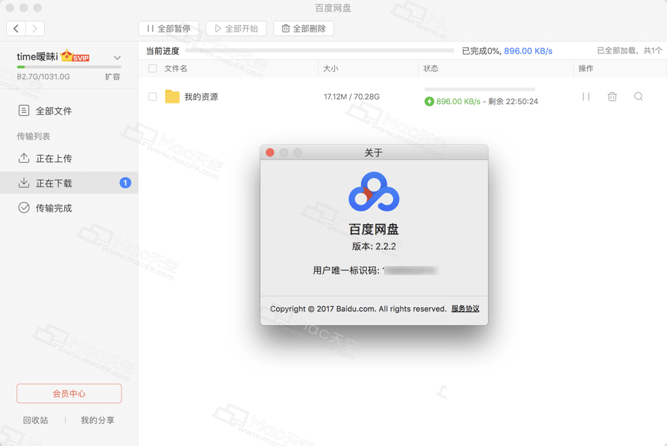Click the 版本: 2.2.2 text
667x446 pixels.
tap(374, 246)
